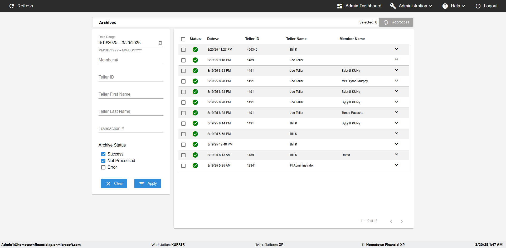Click the Teller First Name input field
Screen dimensions: 506x248
pos(131,94)
